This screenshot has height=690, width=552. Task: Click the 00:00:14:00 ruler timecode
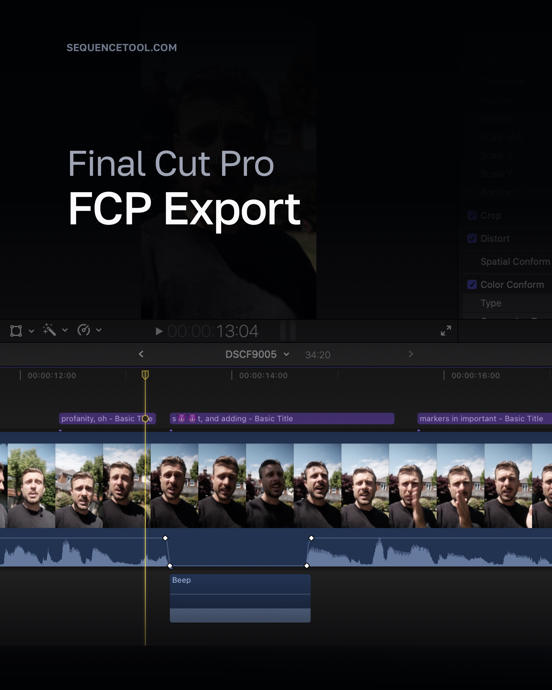tap(263, 375)
